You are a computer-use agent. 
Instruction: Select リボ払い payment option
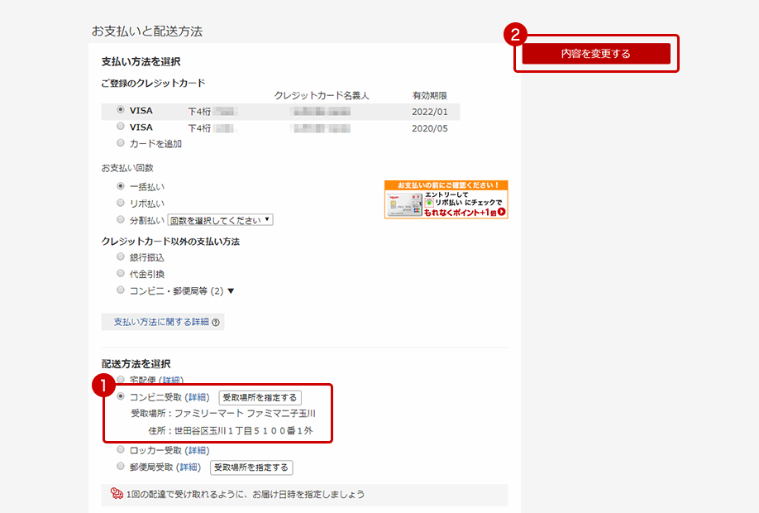121,203
